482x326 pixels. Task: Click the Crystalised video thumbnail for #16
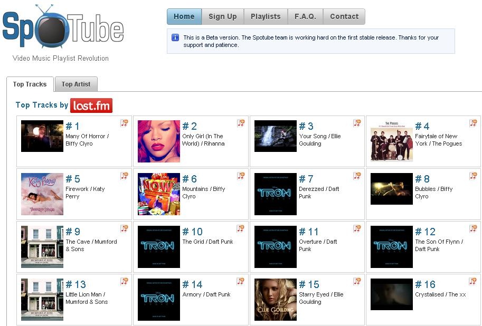392,294
